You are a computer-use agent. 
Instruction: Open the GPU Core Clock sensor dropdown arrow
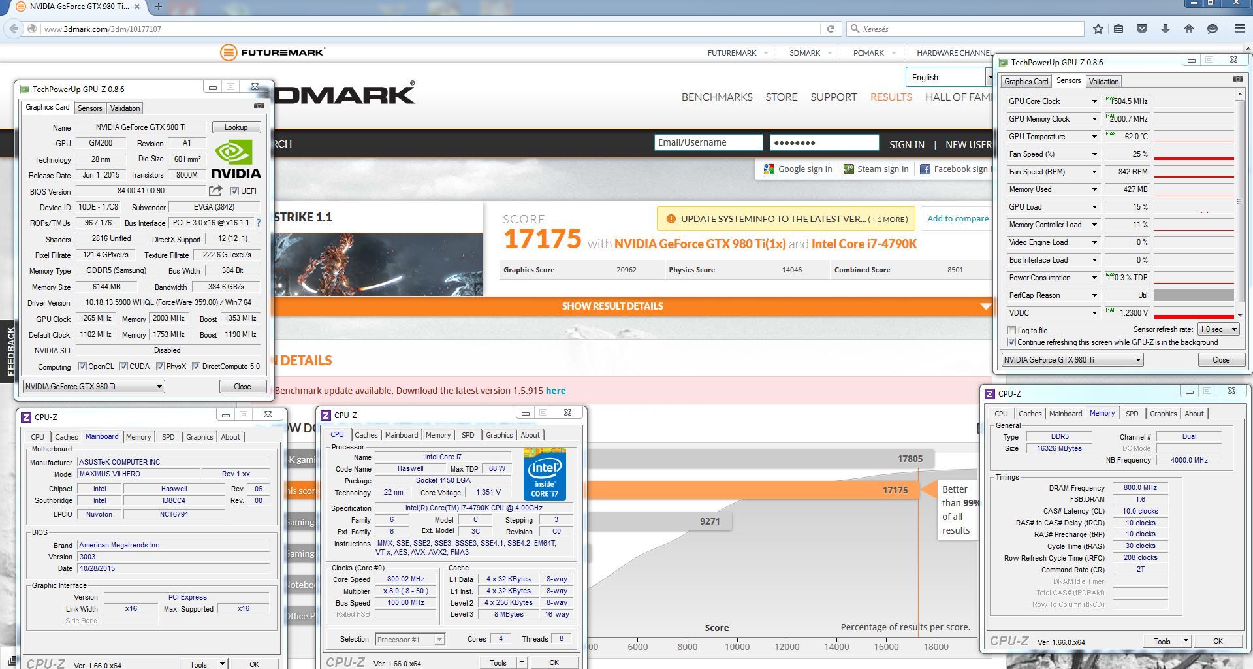(x=1094, y=101)
